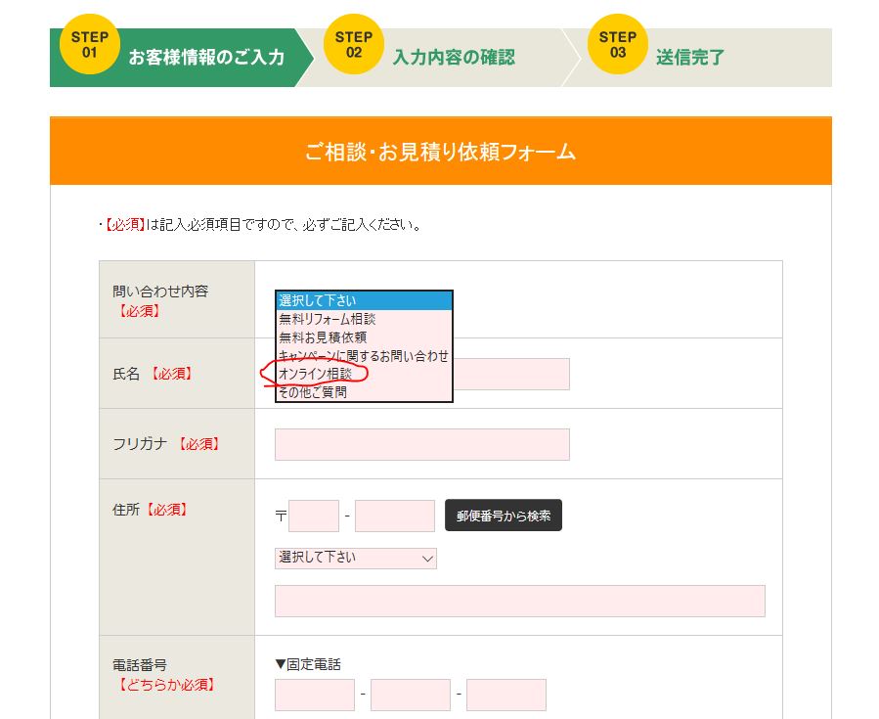
Task: Focus the フリガナ text field
Action: (x=422, y=444)
